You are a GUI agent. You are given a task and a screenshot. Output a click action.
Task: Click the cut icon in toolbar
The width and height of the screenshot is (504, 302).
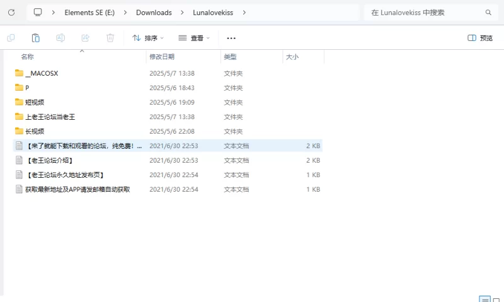pos(11,38)
